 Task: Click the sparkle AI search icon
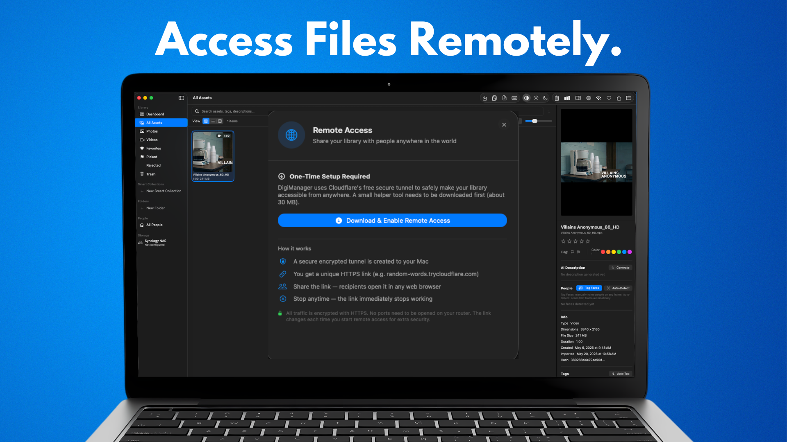click(549, 111)
